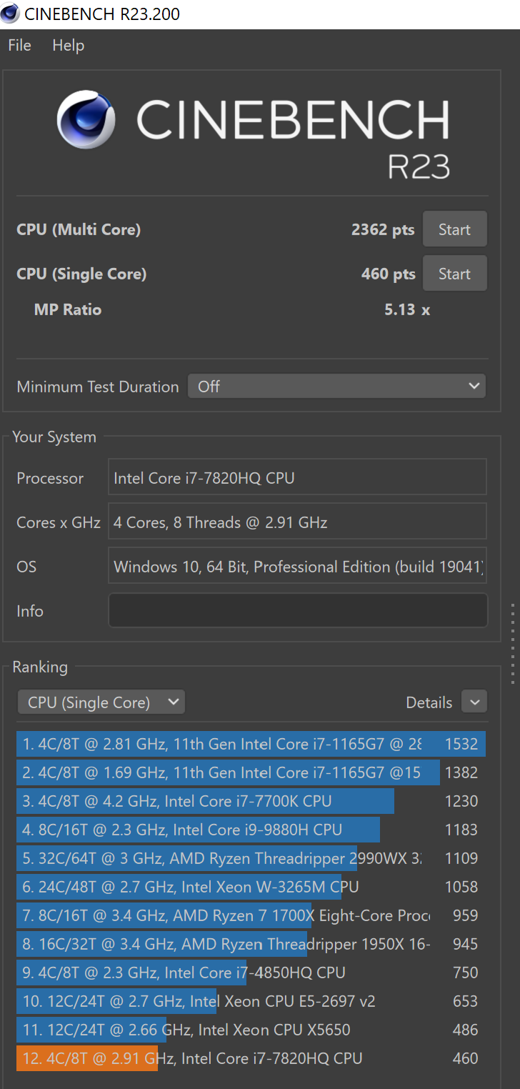Image resolution: width=520 pixels, height=1089 pixels.
Task: Click the Cinebench icon in the title bar
Action: tap(10, 13)
